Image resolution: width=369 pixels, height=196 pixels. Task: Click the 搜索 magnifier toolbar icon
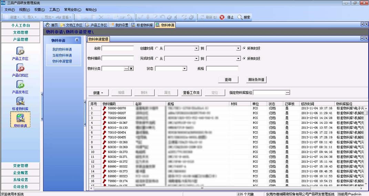tap(240, 17)
